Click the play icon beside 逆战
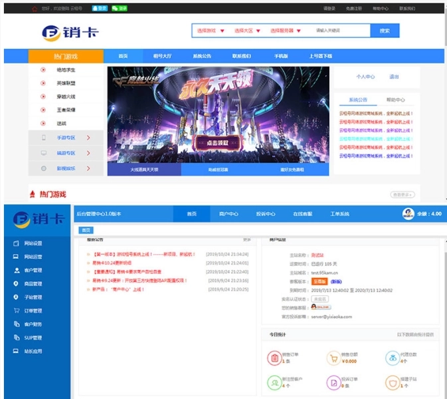Image resolution: width=447 pixels, height=399 pixels. pyautogui.click(x=43, y=123)
